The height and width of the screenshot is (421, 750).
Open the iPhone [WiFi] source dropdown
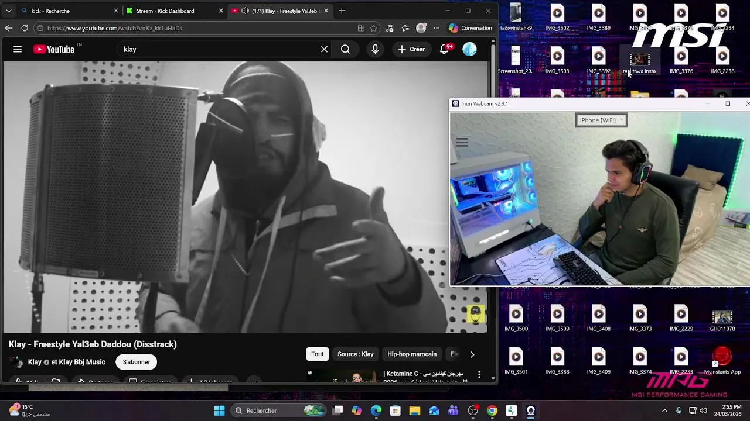pos(601,120)
